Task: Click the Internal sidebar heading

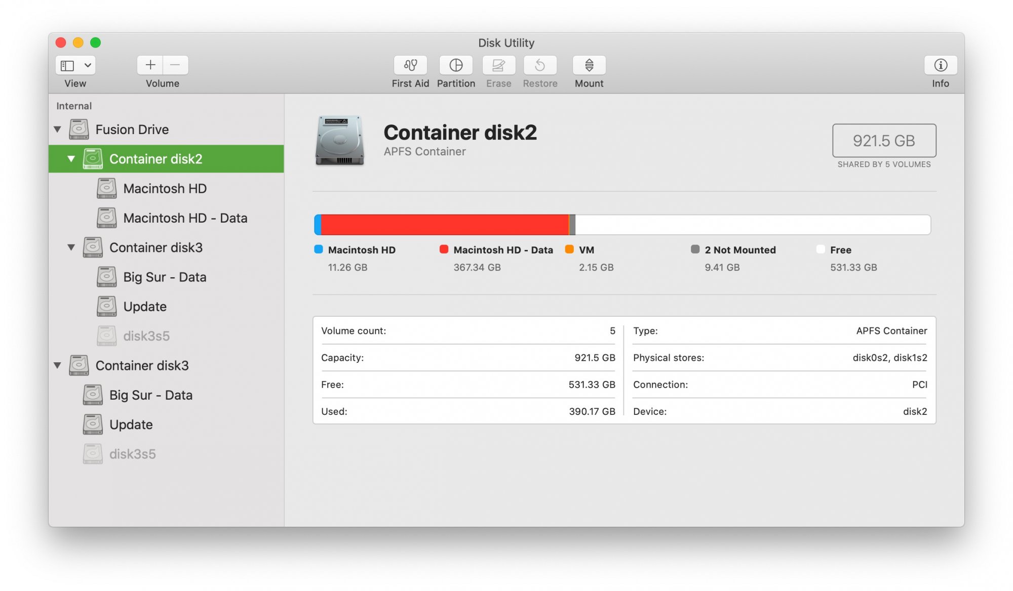Action: coord(74,106)
